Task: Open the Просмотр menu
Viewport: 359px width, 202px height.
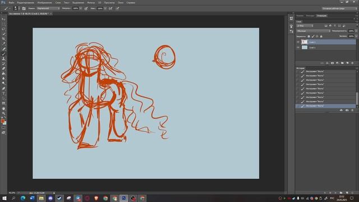Action: click(109, 2)
